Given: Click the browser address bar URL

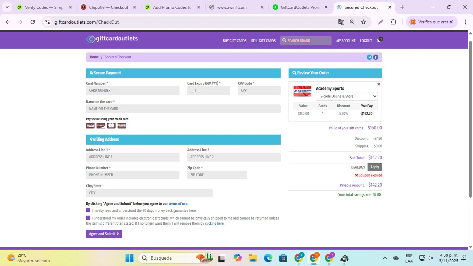Looking at the screenshot, I should point(87,22).
